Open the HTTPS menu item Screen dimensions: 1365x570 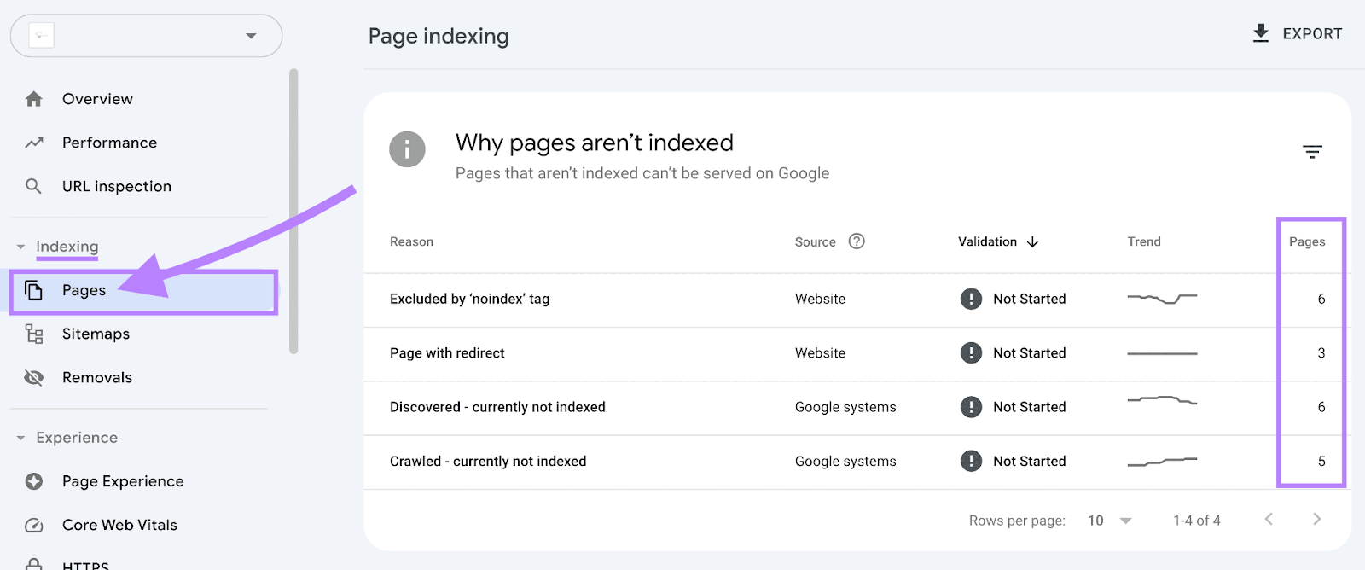[x=84, y=564]
